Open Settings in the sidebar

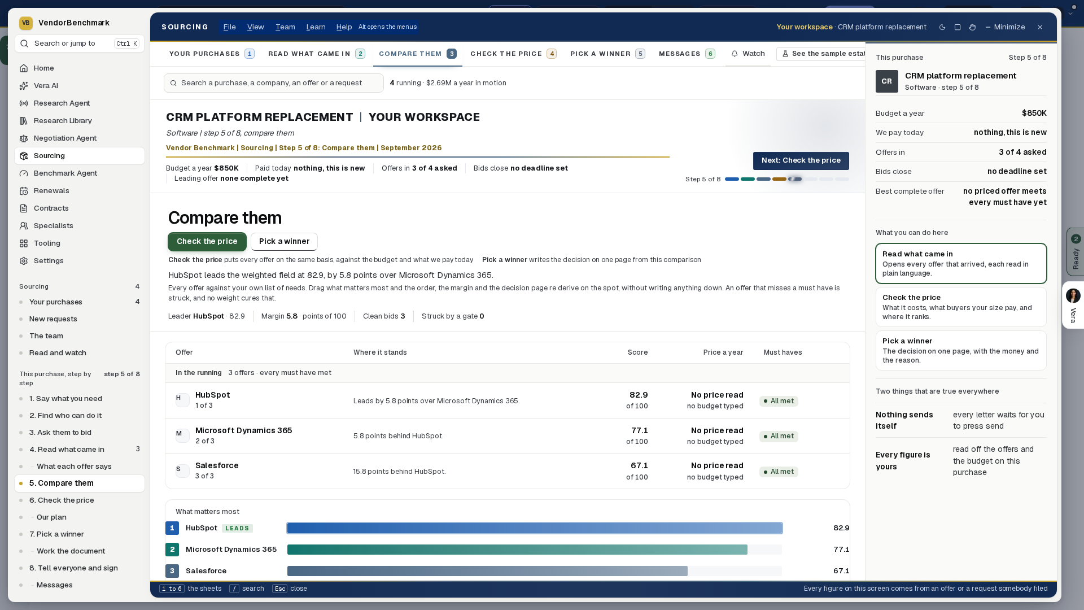[79, 261]
